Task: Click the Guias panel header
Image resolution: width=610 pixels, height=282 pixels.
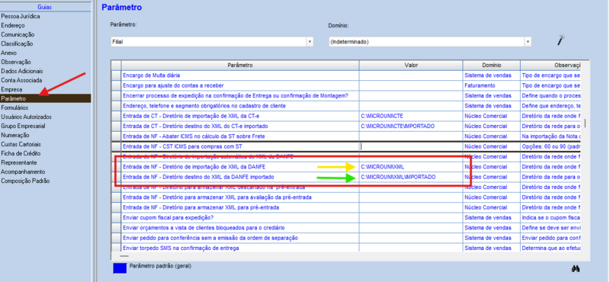Action: (46, 7)
